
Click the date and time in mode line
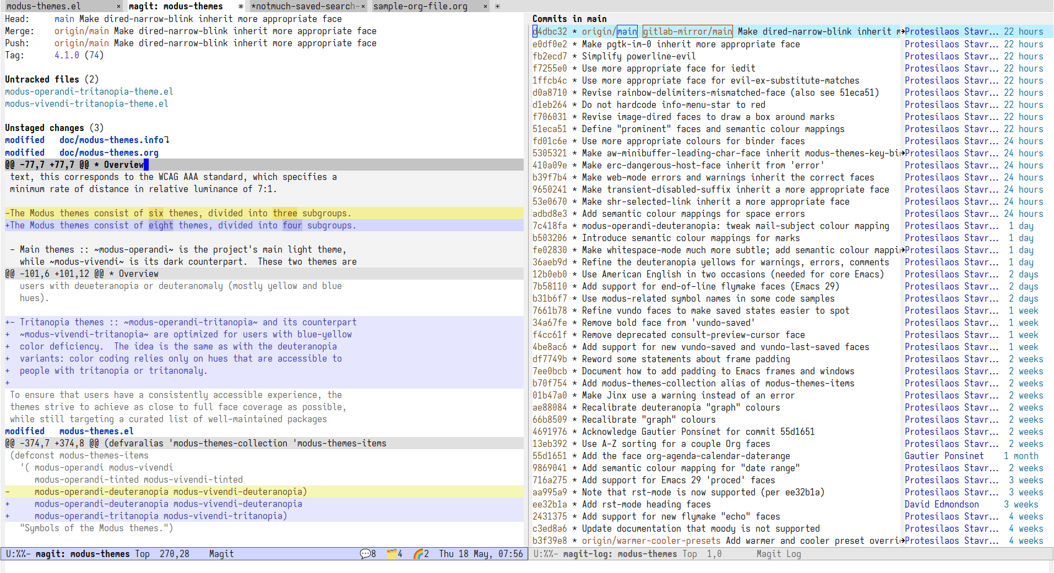click(x=481, y=554)
